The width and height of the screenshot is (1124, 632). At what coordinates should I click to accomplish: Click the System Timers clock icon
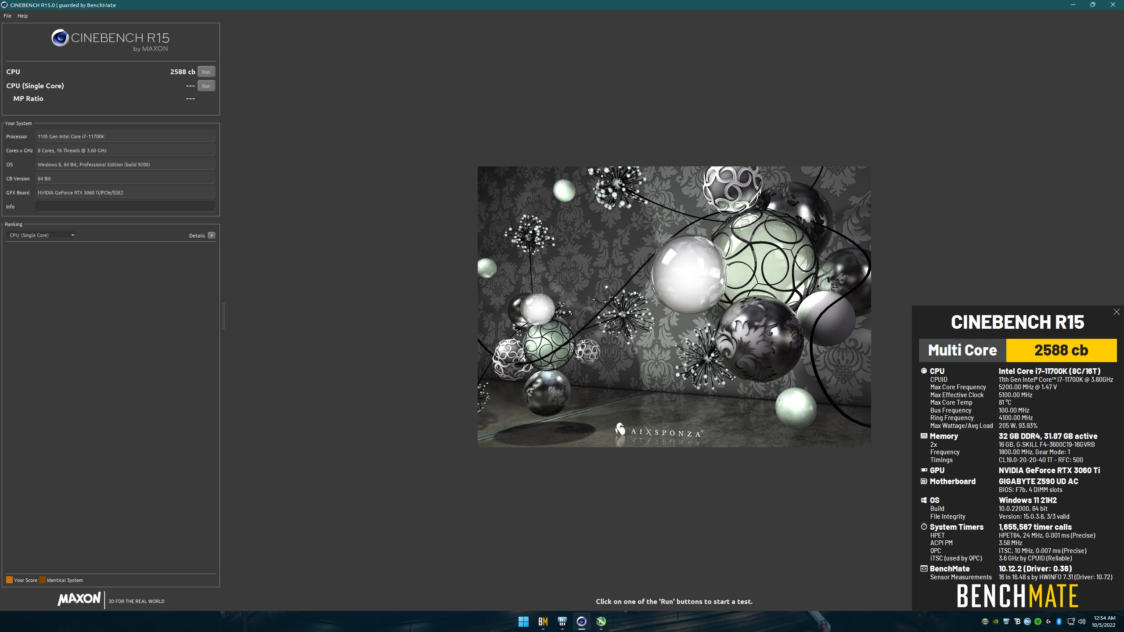[x=924, y=527]
